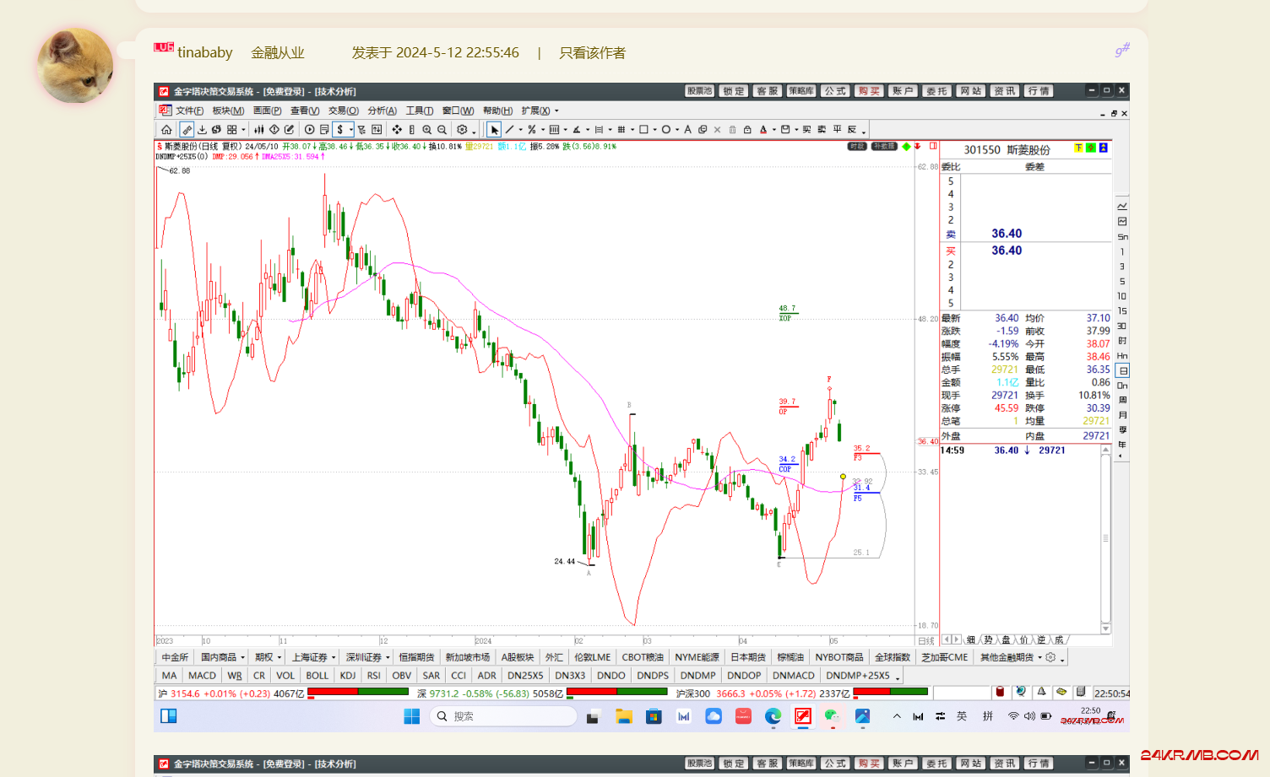Viewport: 1270px width, 777px height.
Task: Click the 行情 button in title bar
Action: click(1039, 90)
